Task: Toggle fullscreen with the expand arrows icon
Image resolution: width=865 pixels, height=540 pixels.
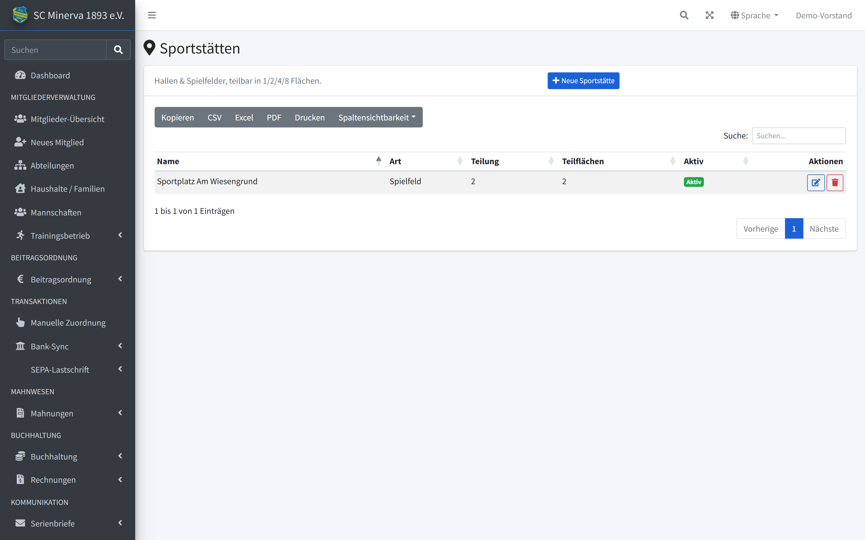Action: point(710,15)
